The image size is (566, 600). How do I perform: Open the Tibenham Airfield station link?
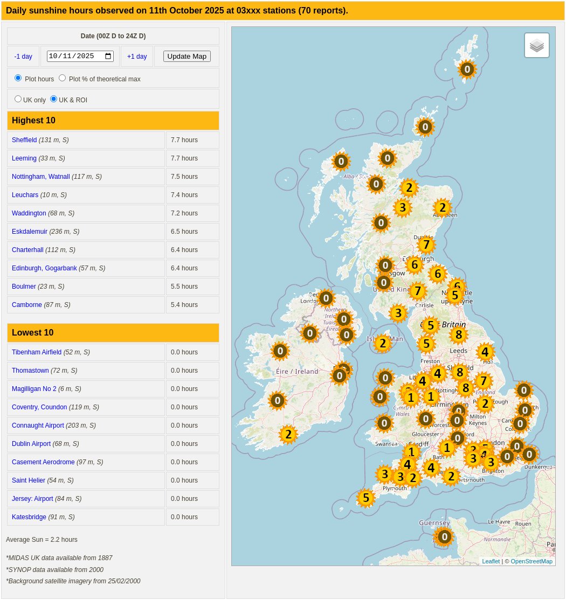36,352
